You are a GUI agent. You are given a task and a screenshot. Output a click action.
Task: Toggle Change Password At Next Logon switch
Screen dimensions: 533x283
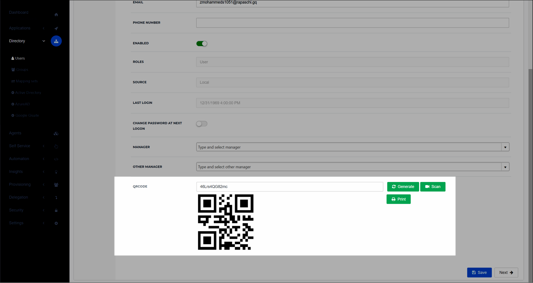pyautogui.click(x=202, y=124)
